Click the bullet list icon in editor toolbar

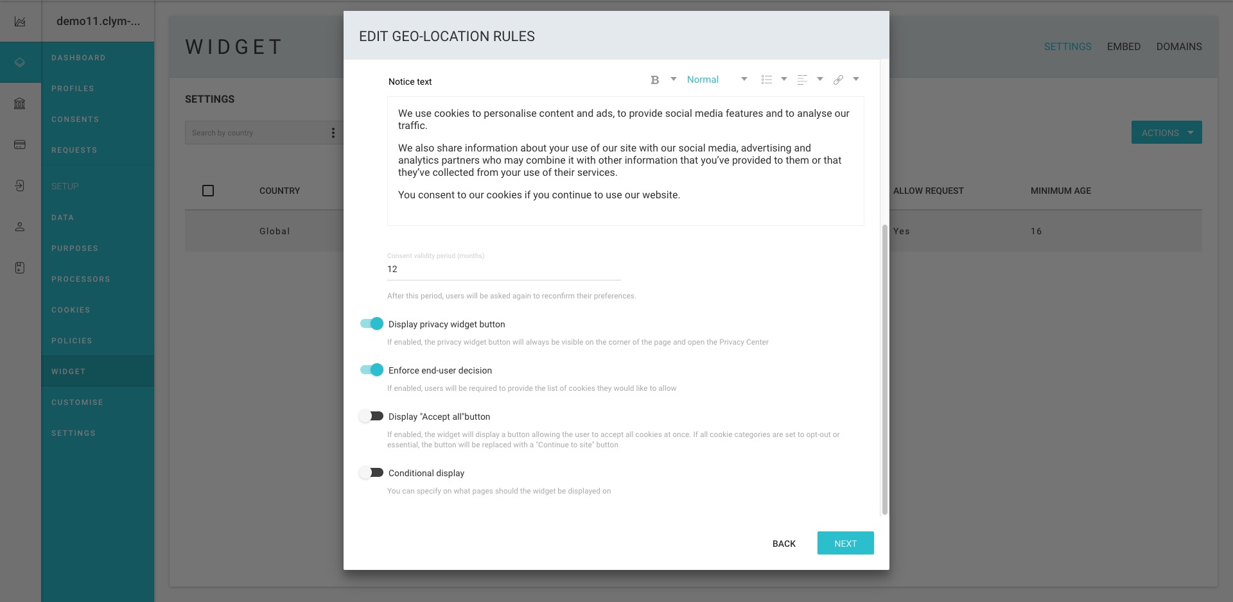coord(766,80)
